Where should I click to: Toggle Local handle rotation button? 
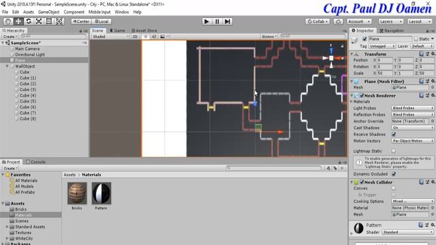pyautogui.click(x=102, y=21)
